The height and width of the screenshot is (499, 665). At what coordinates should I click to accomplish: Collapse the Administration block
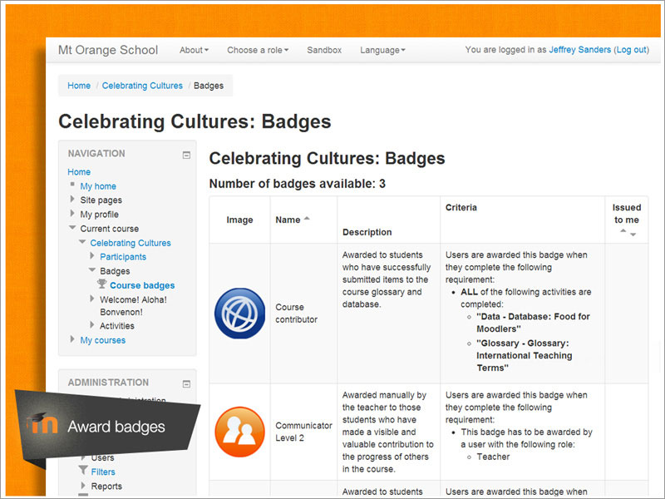[x=186, y=383]
